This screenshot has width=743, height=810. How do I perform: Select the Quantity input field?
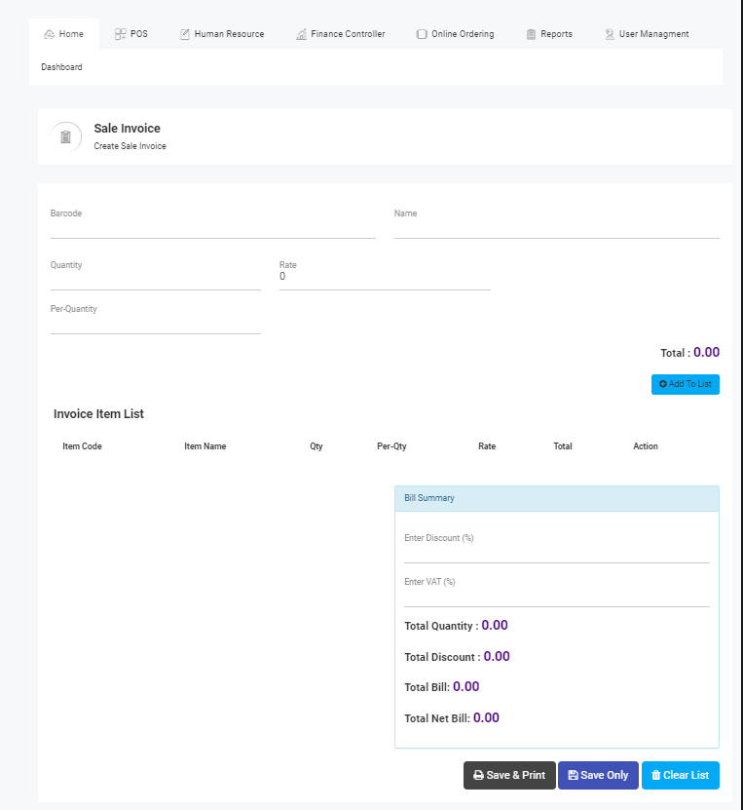pos(155,280)
